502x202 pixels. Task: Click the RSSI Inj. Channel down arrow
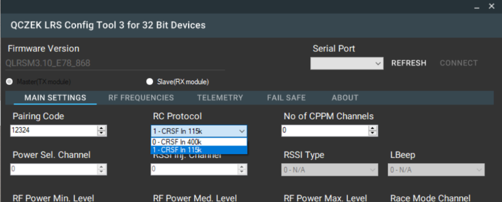[242, 172]
